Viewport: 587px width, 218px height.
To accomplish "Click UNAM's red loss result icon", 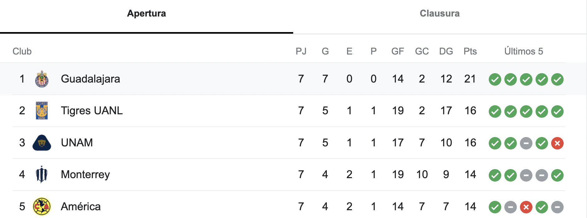I will 557,143.
